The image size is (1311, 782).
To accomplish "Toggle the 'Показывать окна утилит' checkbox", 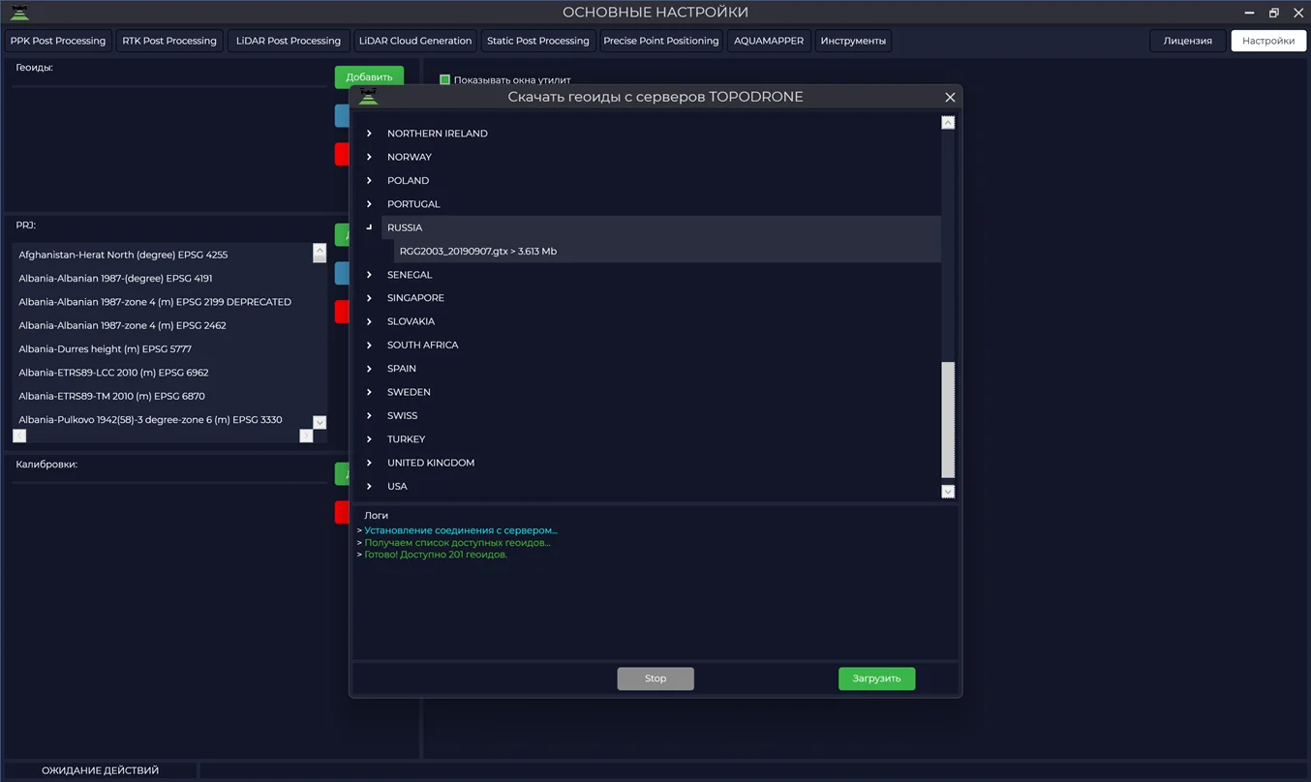I will coord(445,80).
